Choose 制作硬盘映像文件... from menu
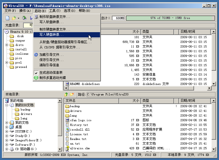 [x=67, y=29]
